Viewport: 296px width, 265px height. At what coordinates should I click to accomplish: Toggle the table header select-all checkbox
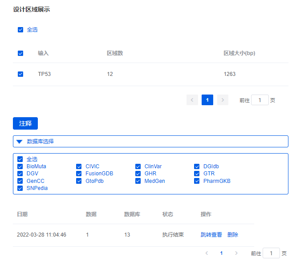point(20,53)
